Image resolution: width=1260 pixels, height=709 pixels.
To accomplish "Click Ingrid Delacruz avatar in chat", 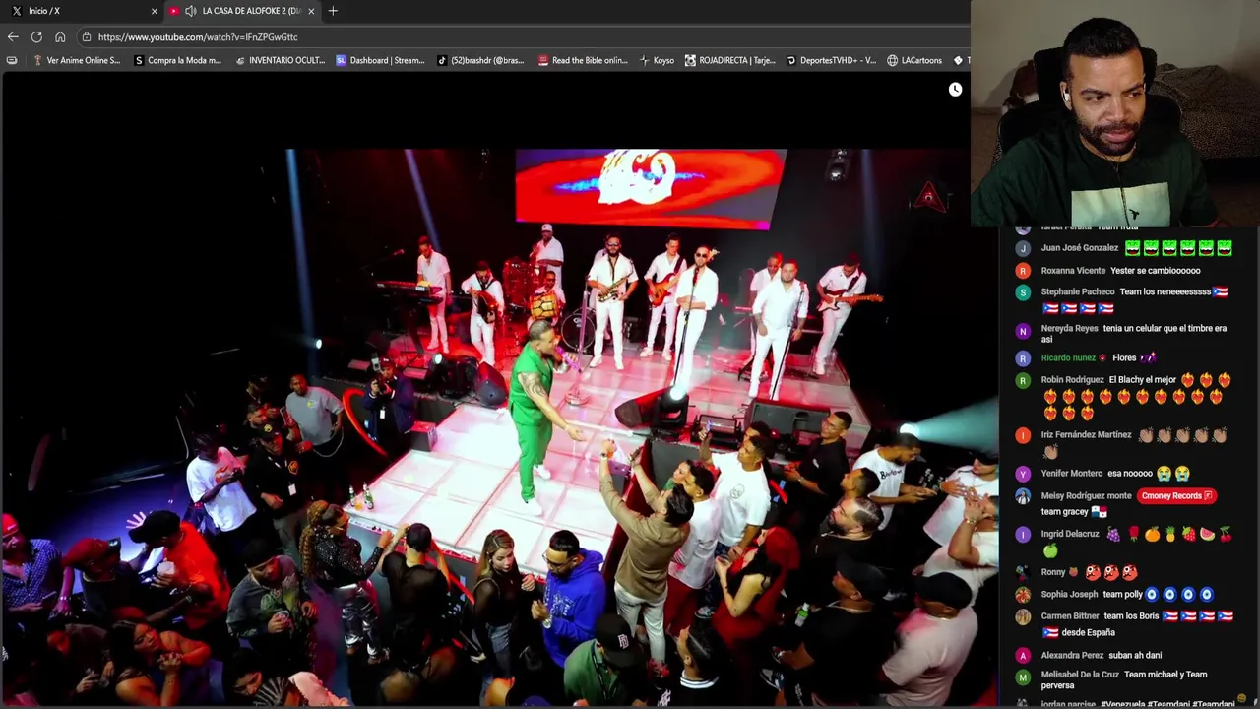I will pyautogui.click(x=1023, y=535).
